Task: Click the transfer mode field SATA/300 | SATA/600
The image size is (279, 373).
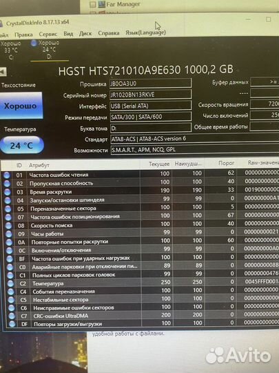Action: pyautogui.click(x=150, y=117)
